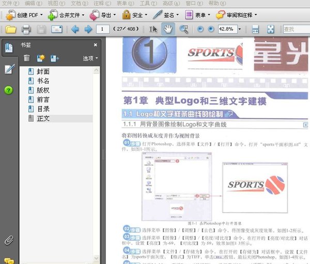Click the open file folder icon
The image size is (310, 264).
point(11,29)
